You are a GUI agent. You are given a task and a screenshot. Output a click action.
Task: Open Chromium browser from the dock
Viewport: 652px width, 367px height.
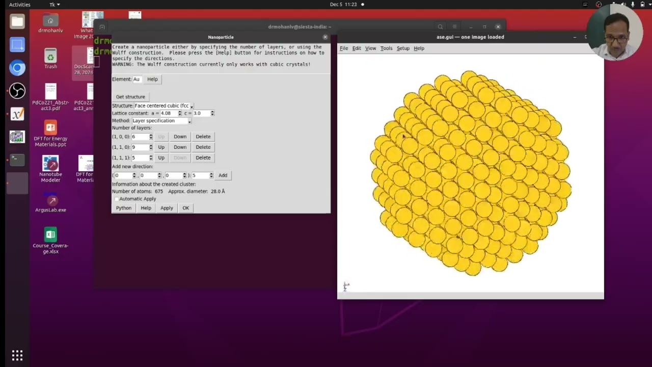pyautogui.click(x=17, y=68)
